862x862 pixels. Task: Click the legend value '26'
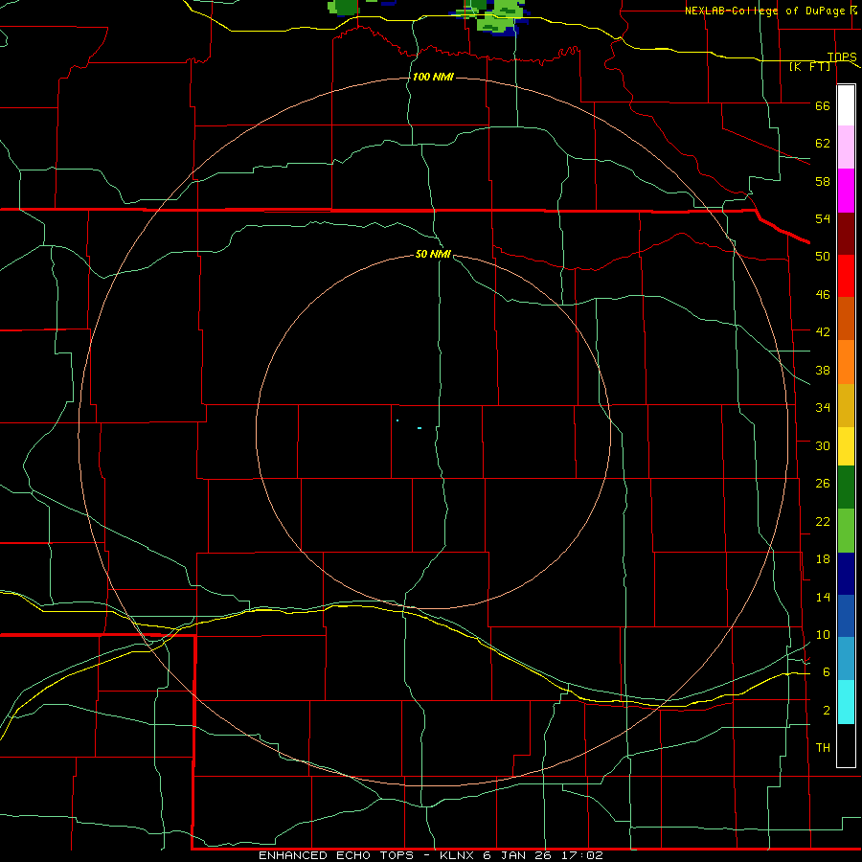(823, 484)
